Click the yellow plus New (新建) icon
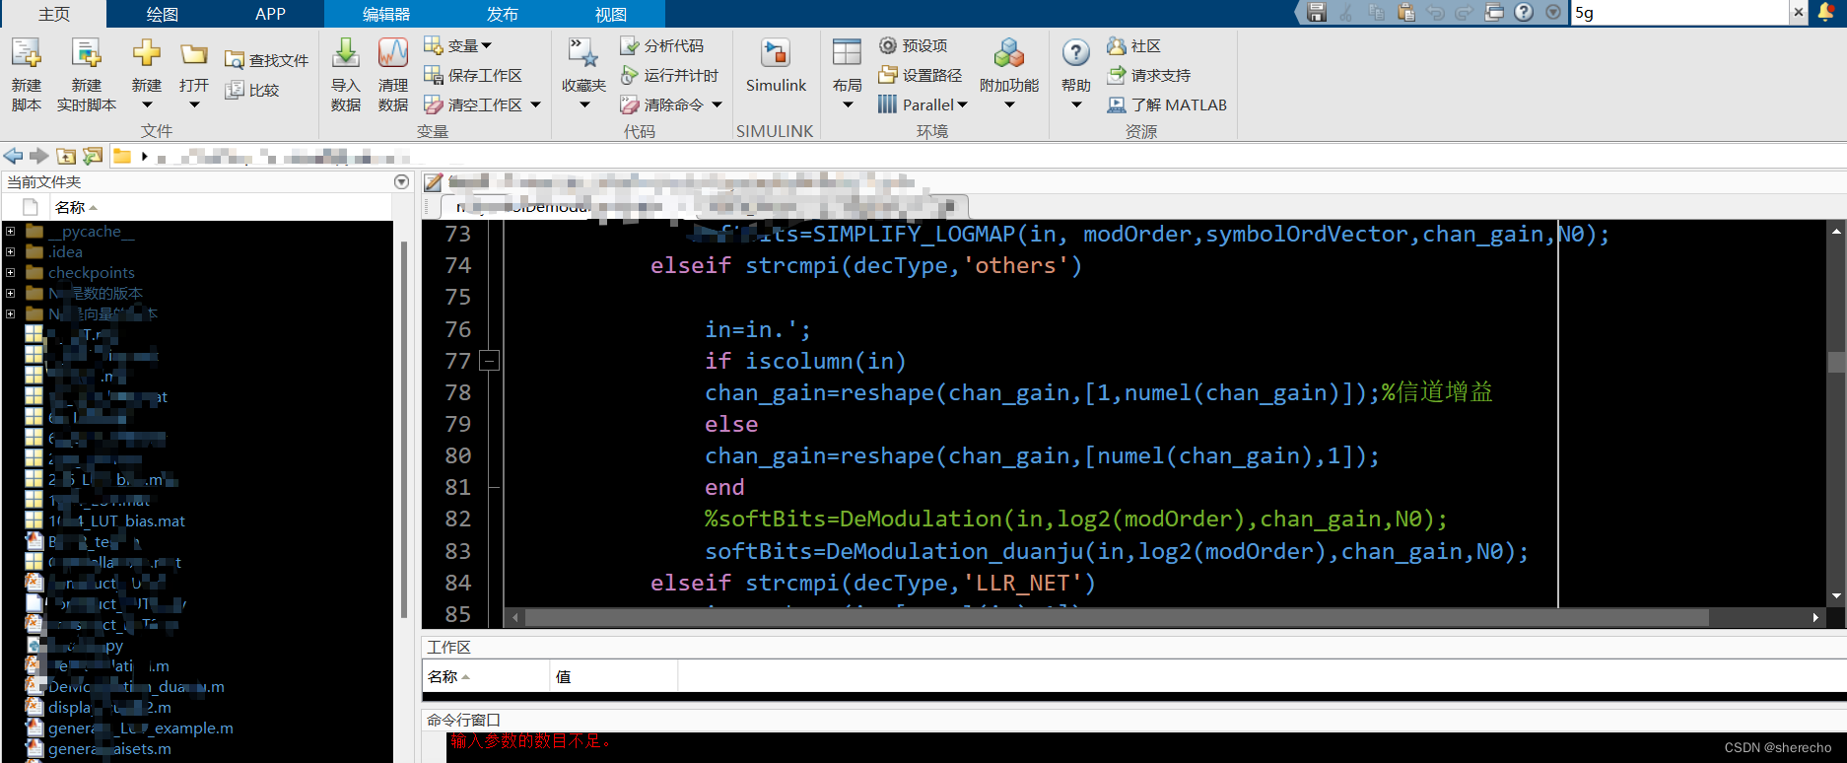This screenshot has width=1847, height=763. (147, 54)
